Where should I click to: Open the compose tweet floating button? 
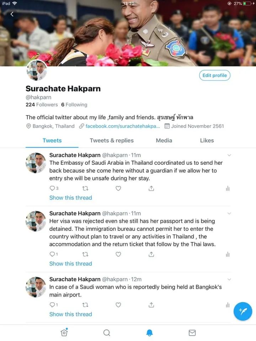click(243, 311)
